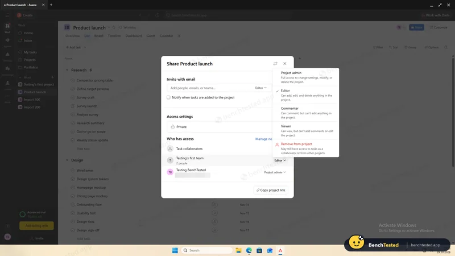Image resolution: width=455 pixels, height=256 pixels.
Task: Click the person icon in left rail
Action: pyautogui.click(x=7, y=82)
